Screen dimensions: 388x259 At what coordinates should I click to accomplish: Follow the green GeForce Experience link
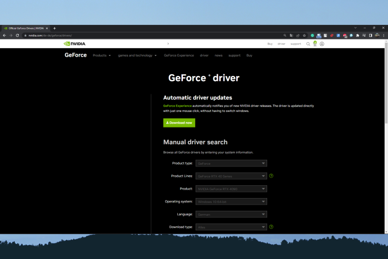177,106
